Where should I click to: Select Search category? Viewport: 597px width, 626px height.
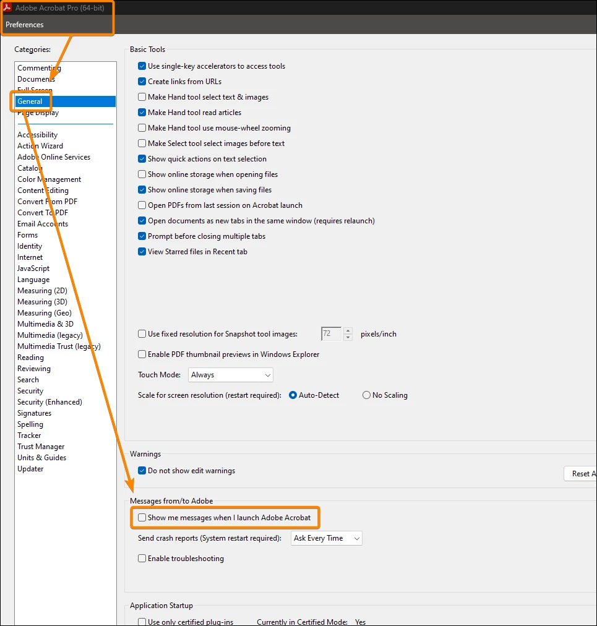point(28,380)
